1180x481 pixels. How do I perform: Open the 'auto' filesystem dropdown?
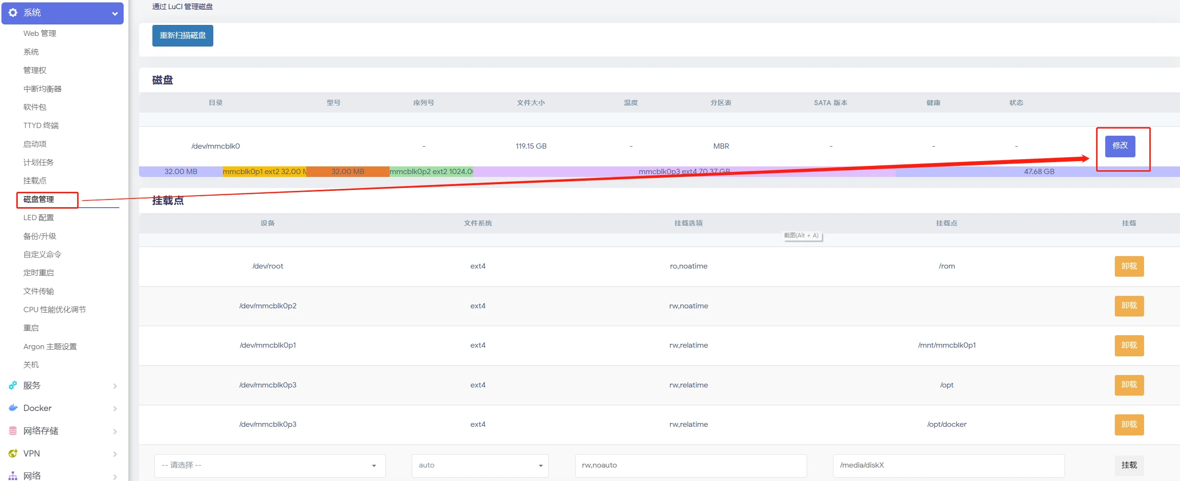[480, 466]
